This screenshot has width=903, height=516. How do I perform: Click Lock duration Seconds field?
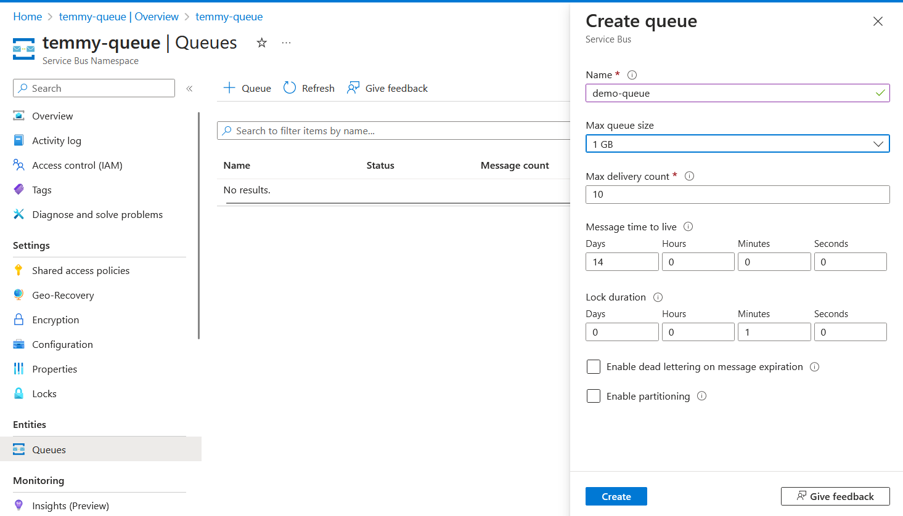coord(851,332)
